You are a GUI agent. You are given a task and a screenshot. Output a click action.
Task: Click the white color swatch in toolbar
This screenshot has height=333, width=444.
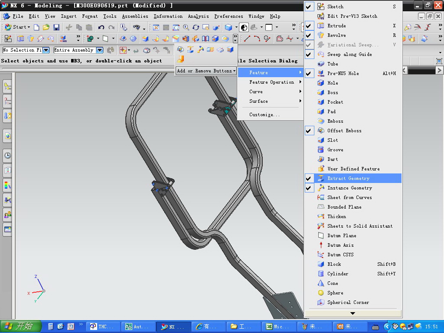tap(269, 27)
